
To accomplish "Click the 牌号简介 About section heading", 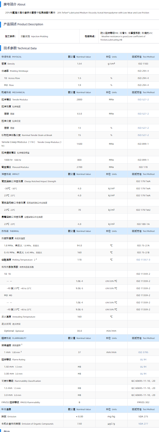I will pyautogui.click(x=14, y=4).
